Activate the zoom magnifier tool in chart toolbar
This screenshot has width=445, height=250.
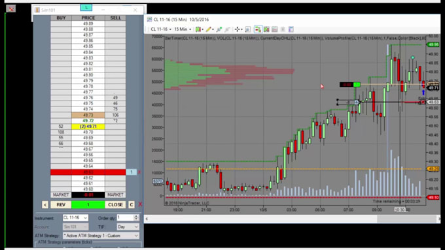(247, 29)
